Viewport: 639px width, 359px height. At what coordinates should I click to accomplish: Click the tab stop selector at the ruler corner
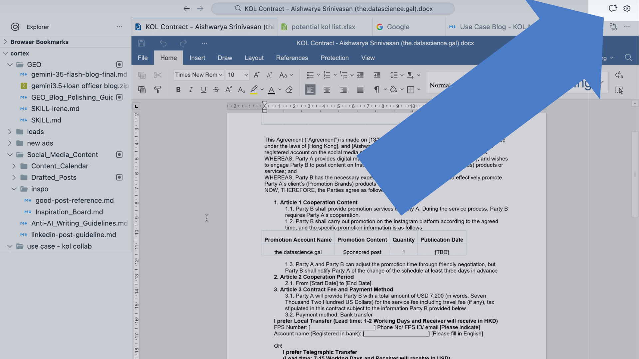tap(136, 106)
